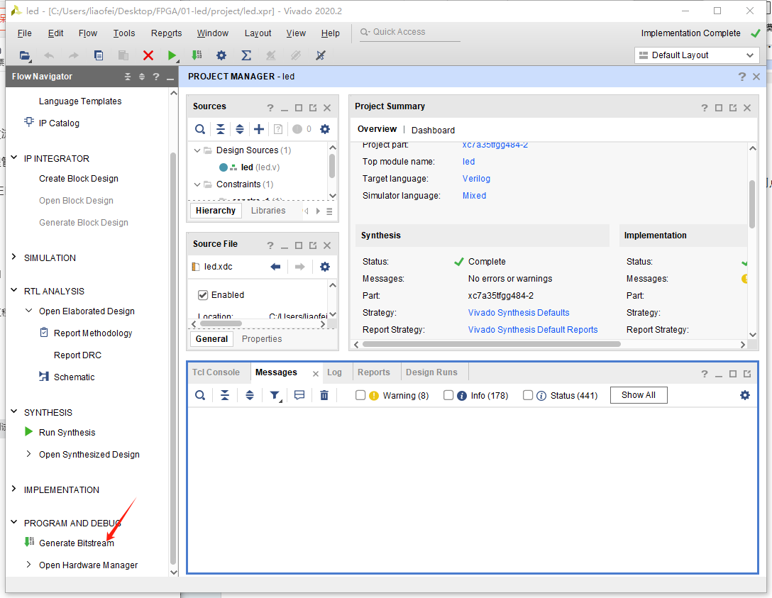Go back arrow in Source File panel

pos(276,267)
